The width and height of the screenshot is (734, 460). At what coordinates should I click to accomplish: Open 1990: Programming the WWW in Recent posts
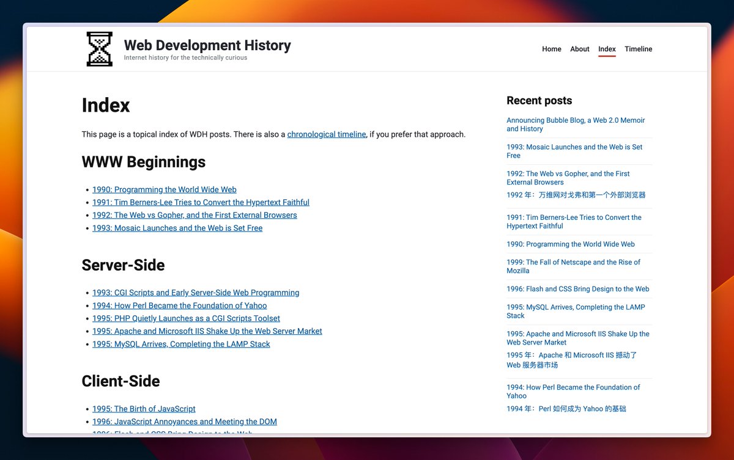(x=571, y=244)
